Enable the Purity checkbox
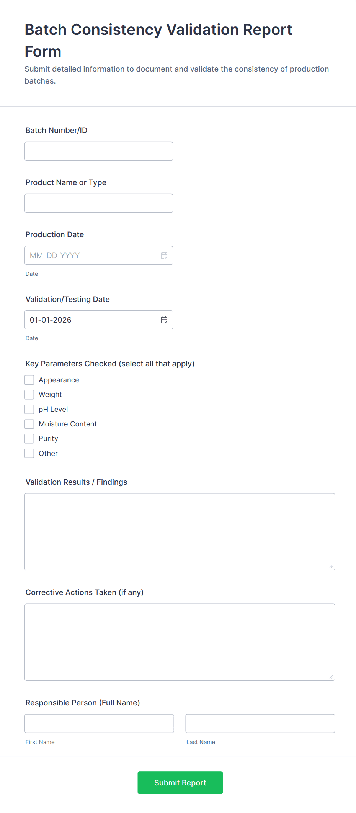The image size is (356, 813). 29,438
